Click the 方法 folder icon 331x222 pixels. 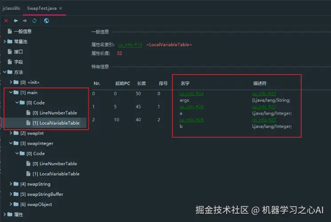10,72
